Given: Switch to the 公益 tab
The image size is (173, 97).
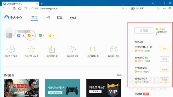Looking at the screenshot, I should click(x=73, y=18).
